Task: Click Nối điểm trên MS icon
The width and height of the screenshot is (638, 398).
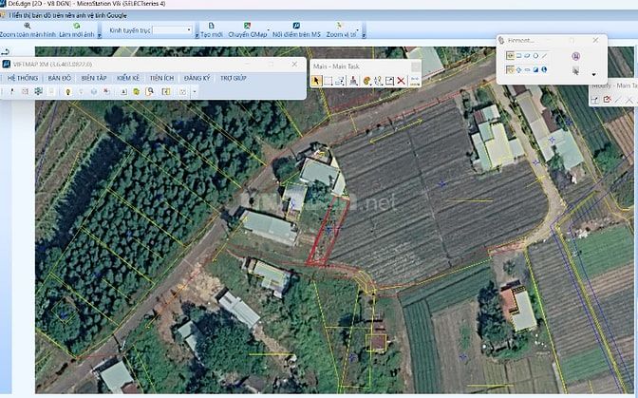Action: (x=296, y=26)
